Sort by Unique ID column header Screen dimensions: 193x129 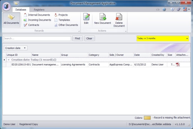coord(19,55)
